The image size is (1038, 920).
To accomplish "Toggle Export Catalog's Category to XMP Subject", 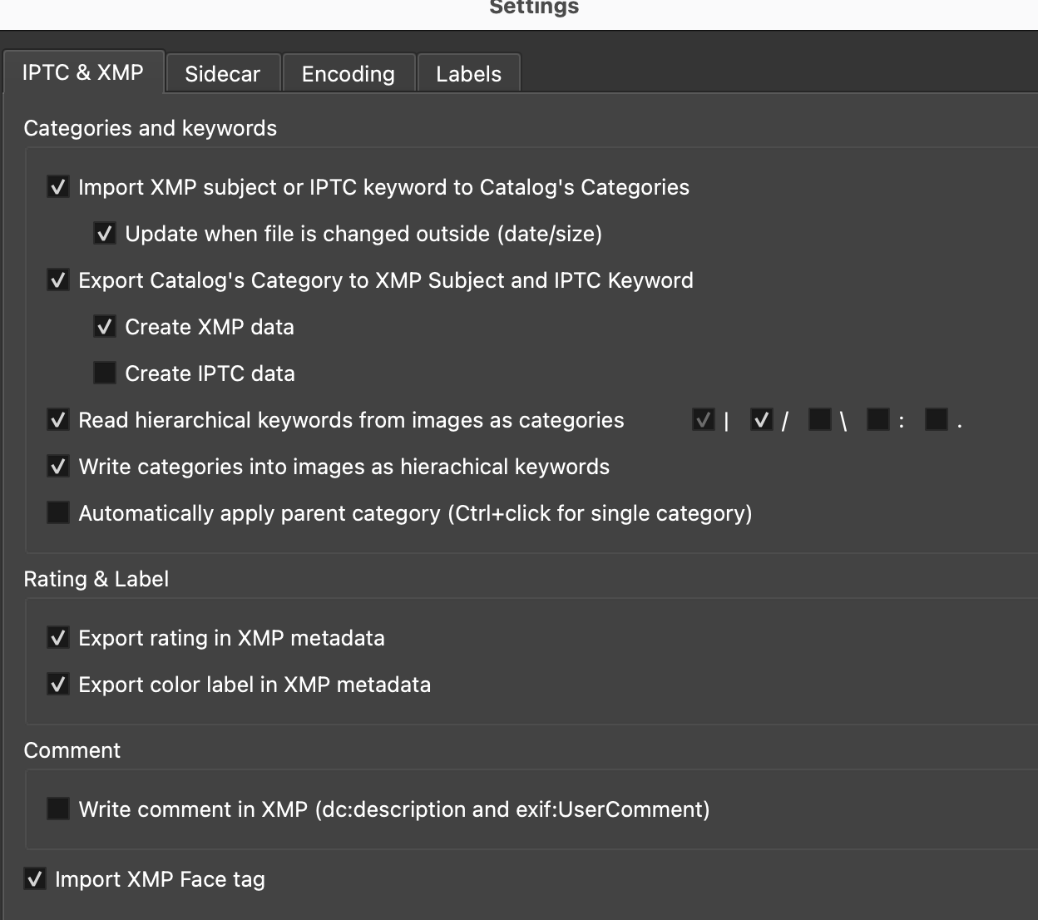I will [58, 280].
